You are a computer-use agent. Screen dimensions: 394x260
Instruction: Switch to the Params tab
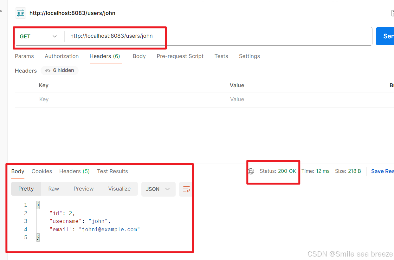point(24,56)
